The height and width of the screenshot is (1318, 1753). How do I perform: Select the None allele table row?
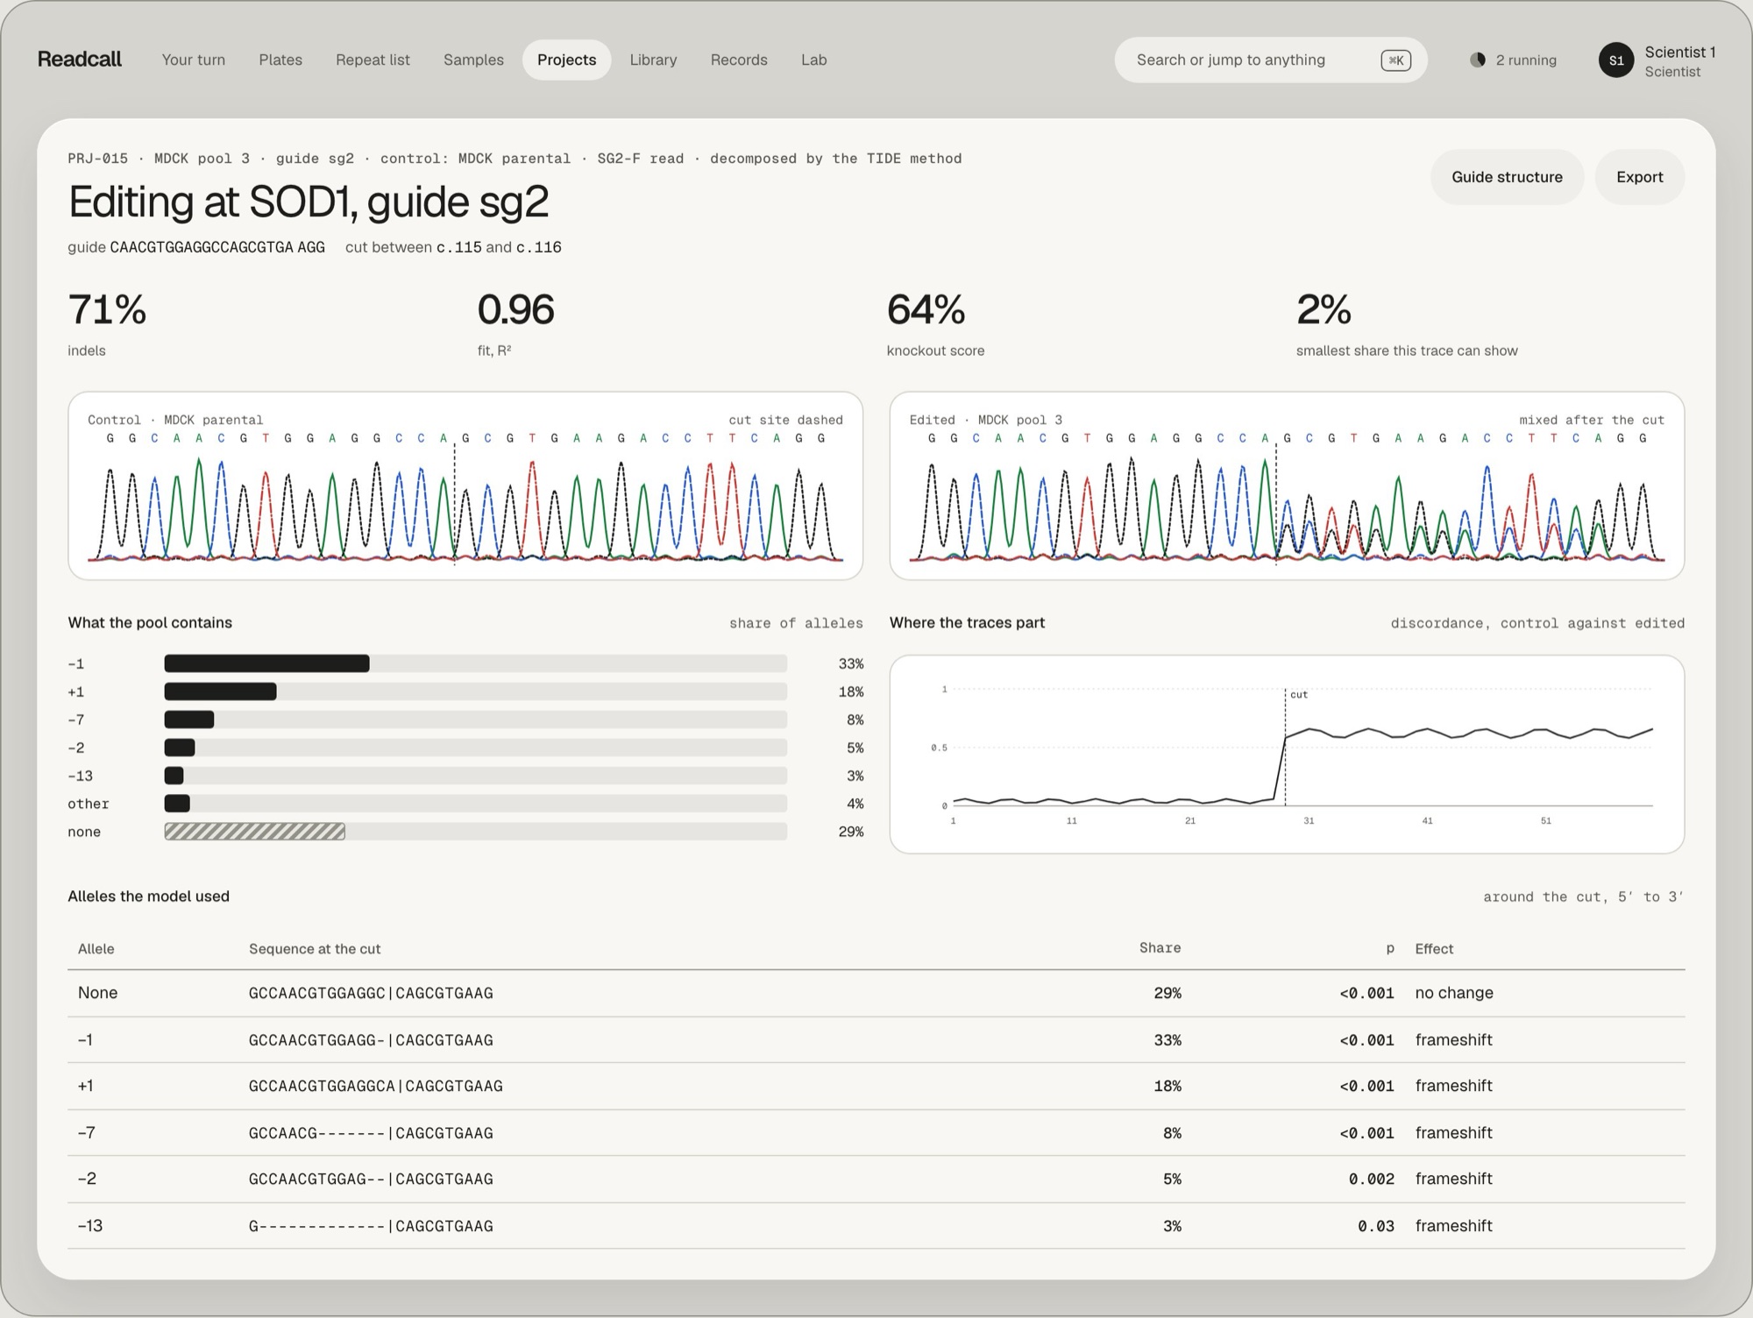(876, 993)
